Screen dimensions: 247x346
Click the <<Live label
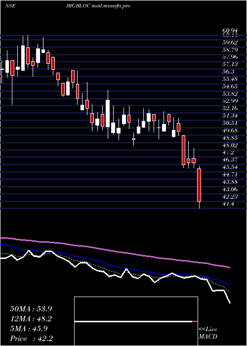pos(208,330)
